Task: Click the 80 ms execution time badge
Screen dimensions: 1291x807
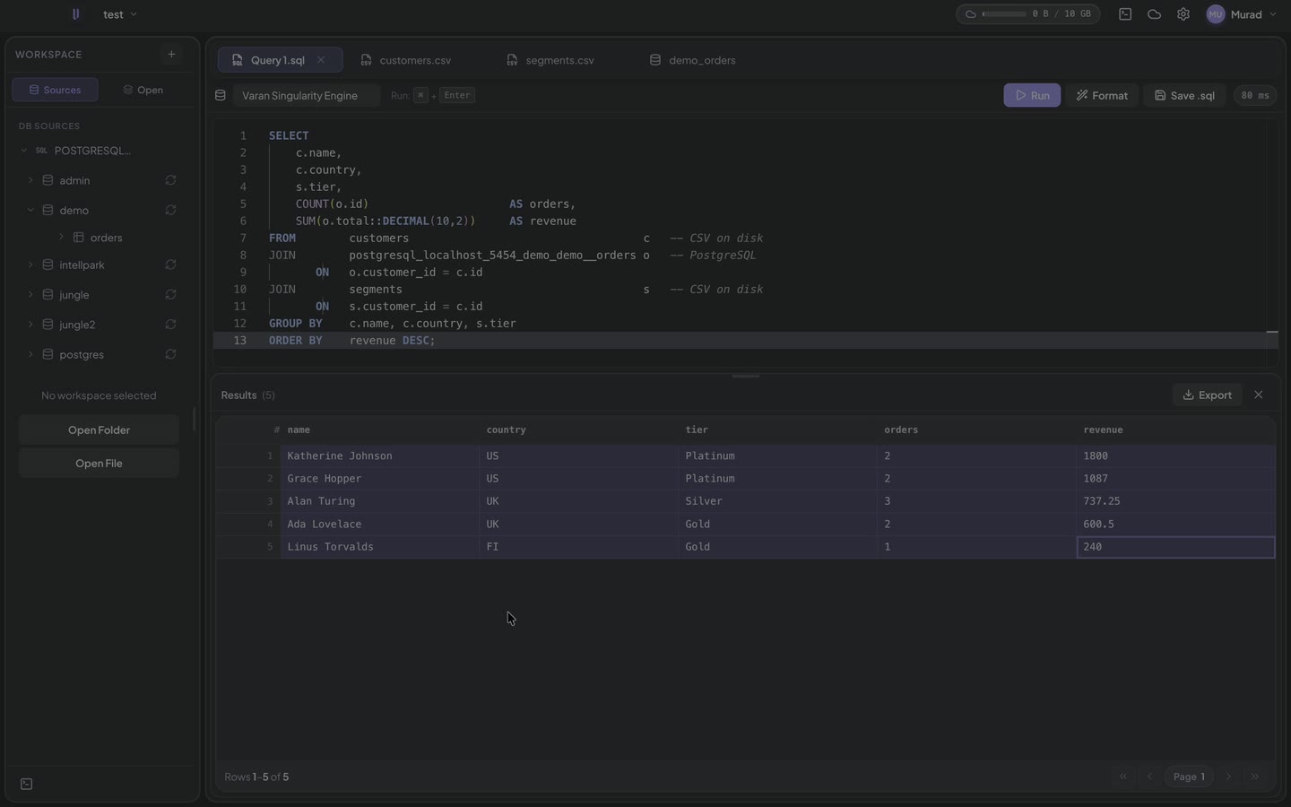Action: point(1255,95)
